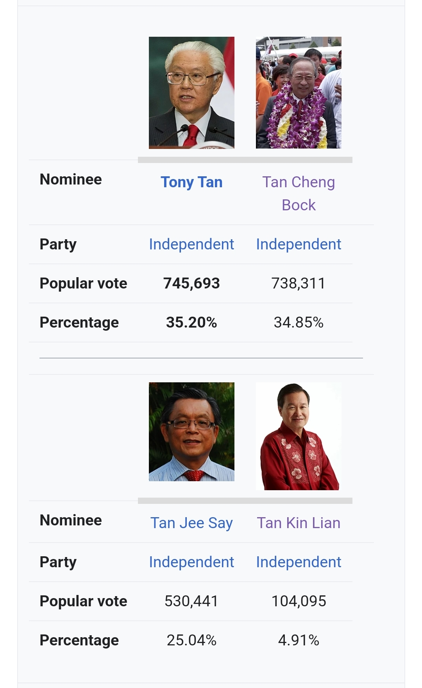Viewport: 422px width, 688px height.
Task: Click the 25.04% percentage value
Action: [191, 640]
